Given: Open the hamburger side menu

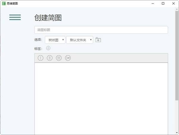Looking at the screenshot, I should pyautogui.click(x=15, y=17).
